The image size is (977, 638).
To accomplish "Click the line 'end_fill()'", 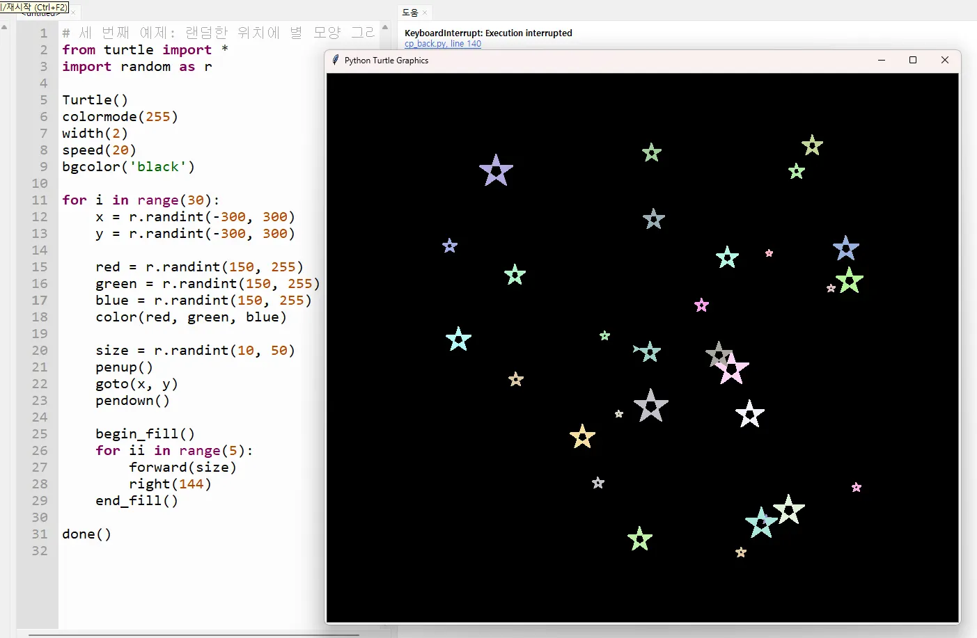I will click(136, 500).
